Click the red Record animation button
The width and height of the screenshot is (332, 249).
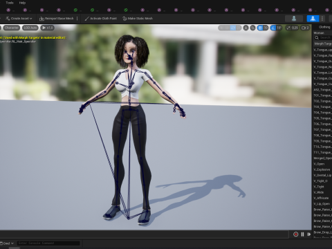(296, 234)
